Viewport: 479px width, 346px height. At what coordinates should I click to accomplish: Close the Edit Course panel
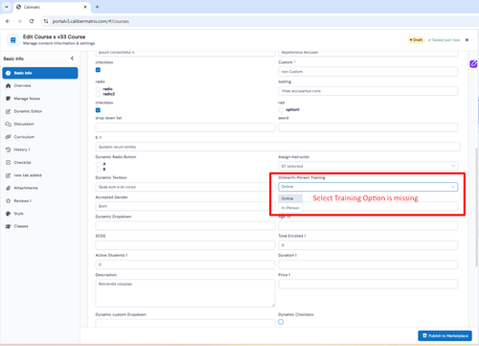467,40
